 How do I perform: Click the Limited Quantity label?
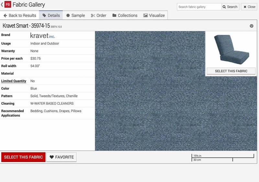pyautogui.click(x=14, y=81)
